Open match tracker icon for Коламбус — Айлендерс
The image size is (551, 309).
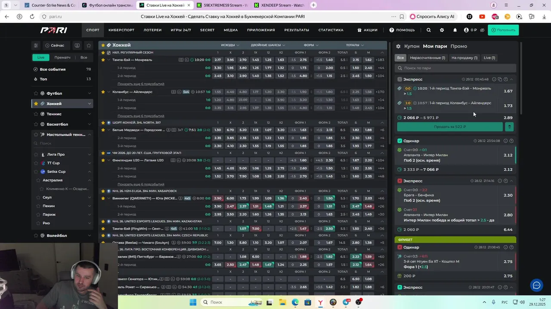click(x=173, y=92)
